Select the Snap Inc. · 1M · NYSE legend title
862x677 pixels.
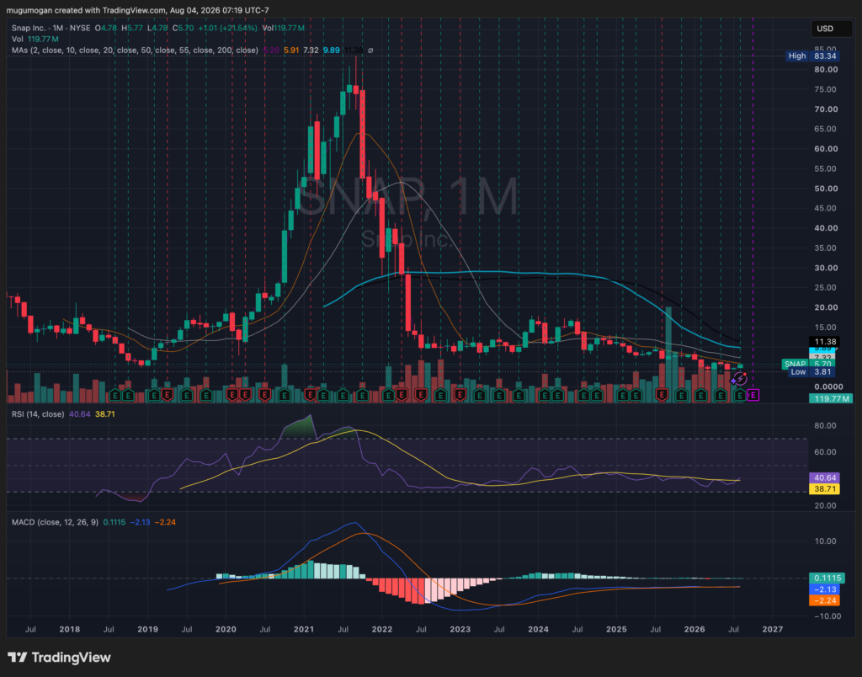click(51, 28)
